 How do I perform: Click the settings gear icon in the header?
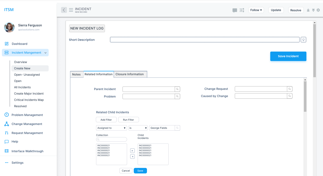[x=318, y=10]
